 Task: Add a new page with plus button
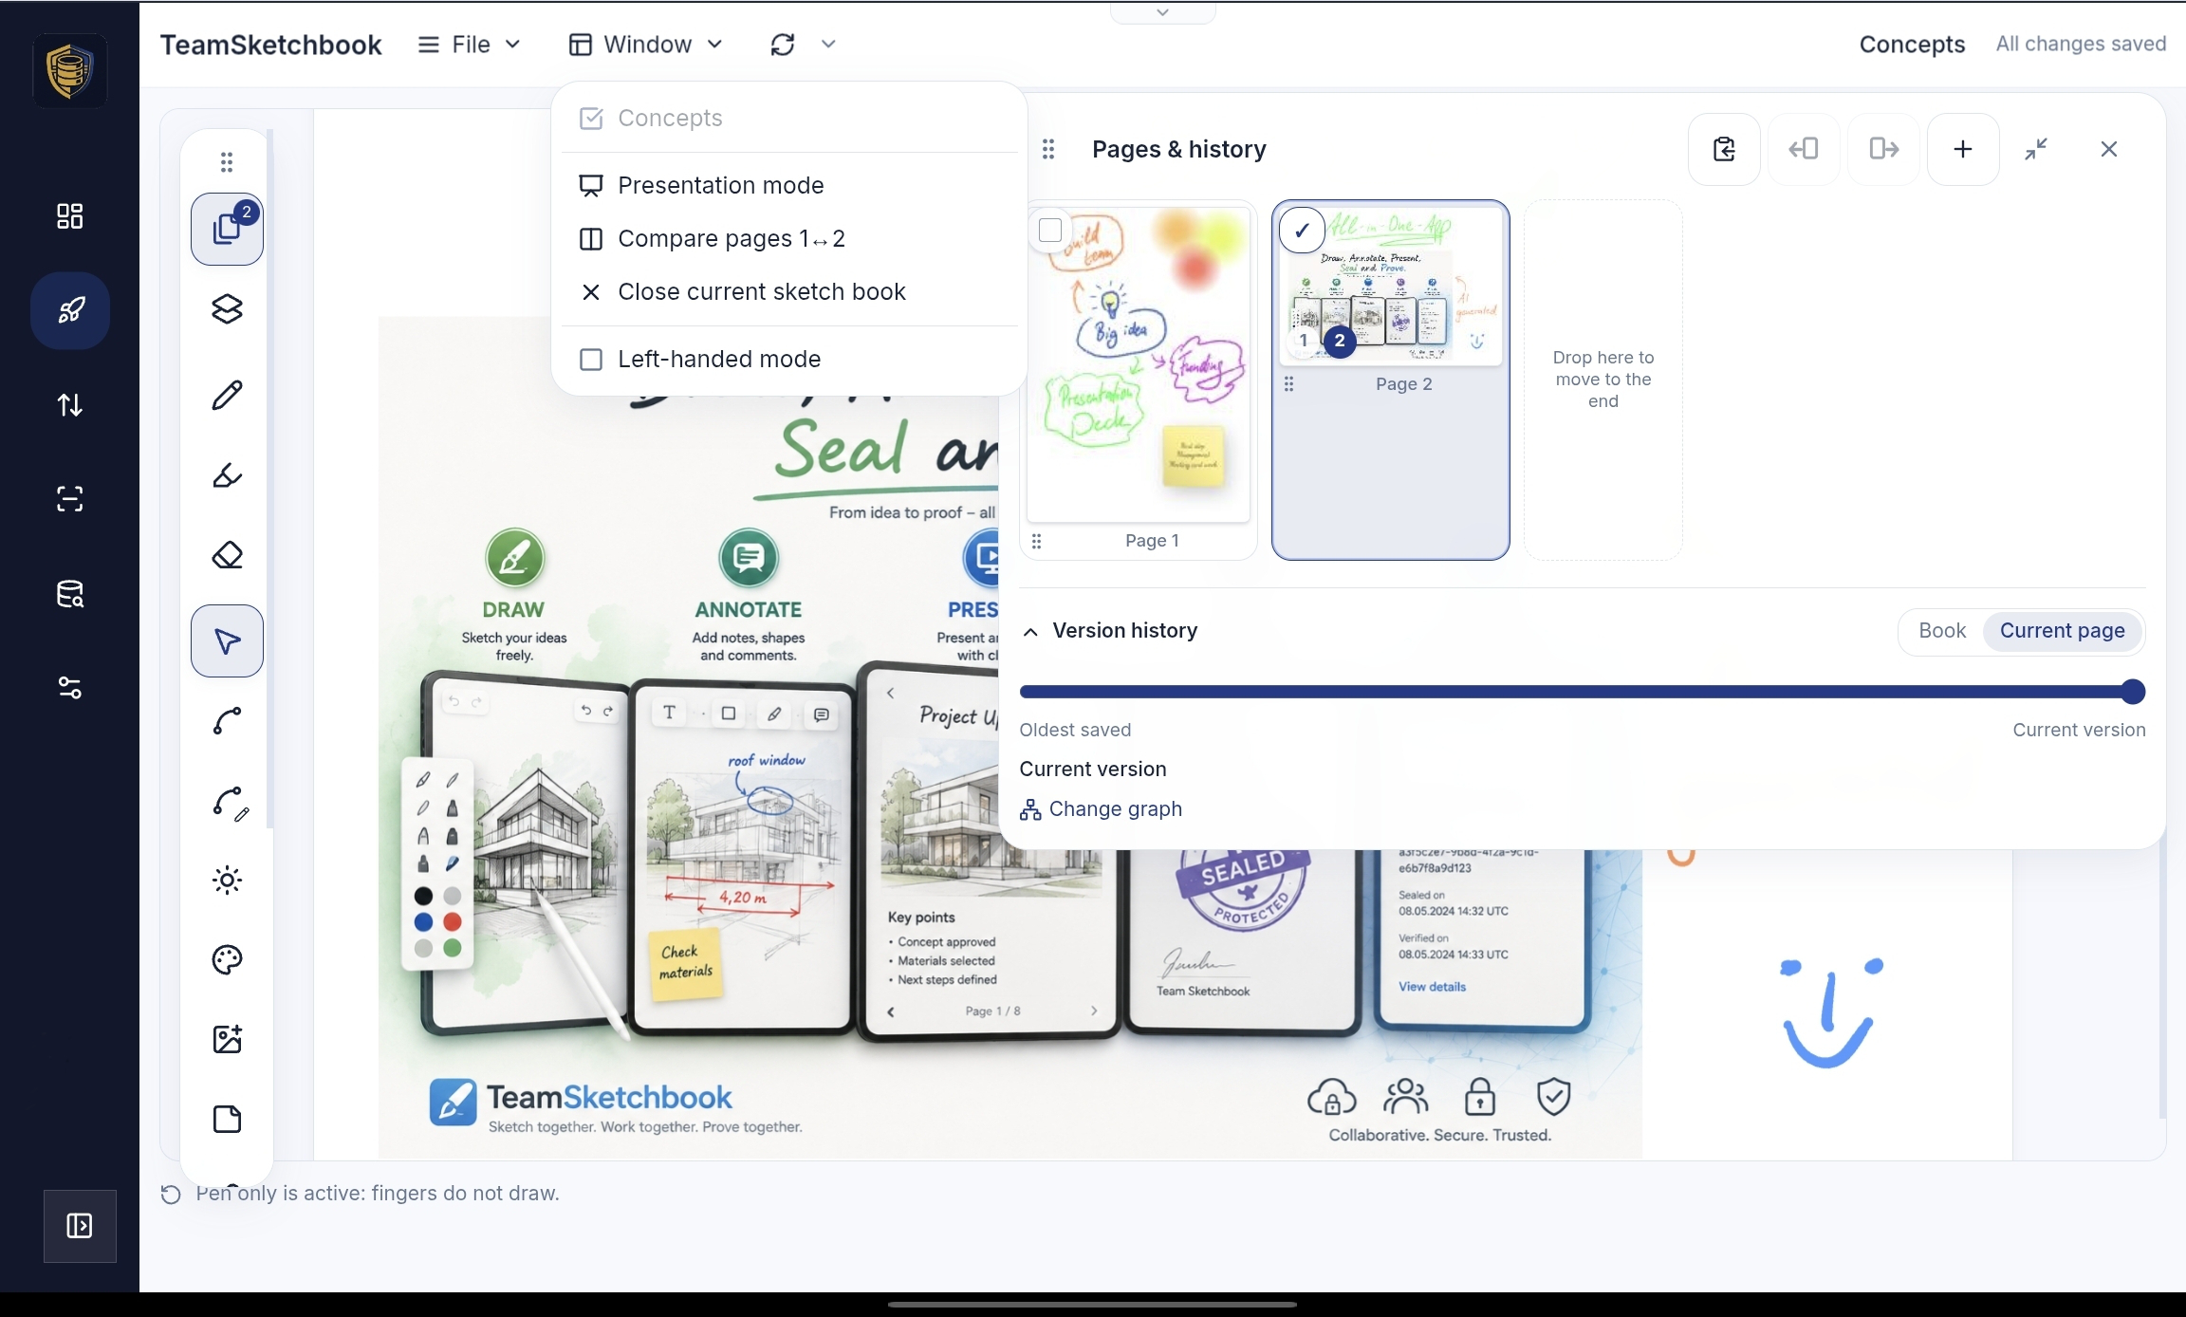[1963, 149]
